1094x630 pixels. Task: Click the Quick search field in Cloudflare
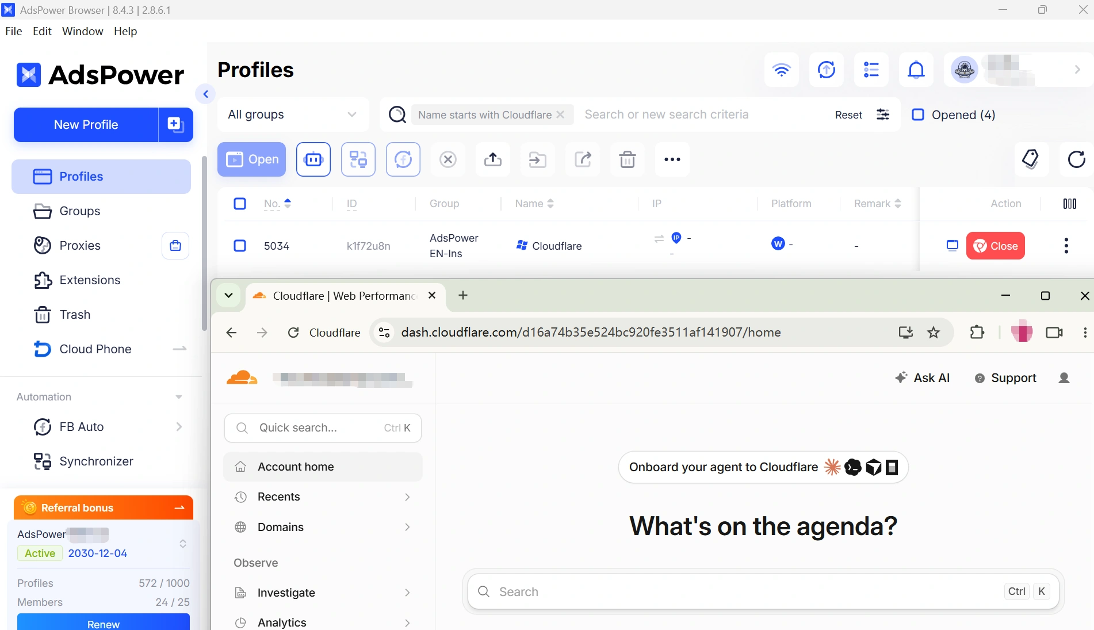pos(323,428)
